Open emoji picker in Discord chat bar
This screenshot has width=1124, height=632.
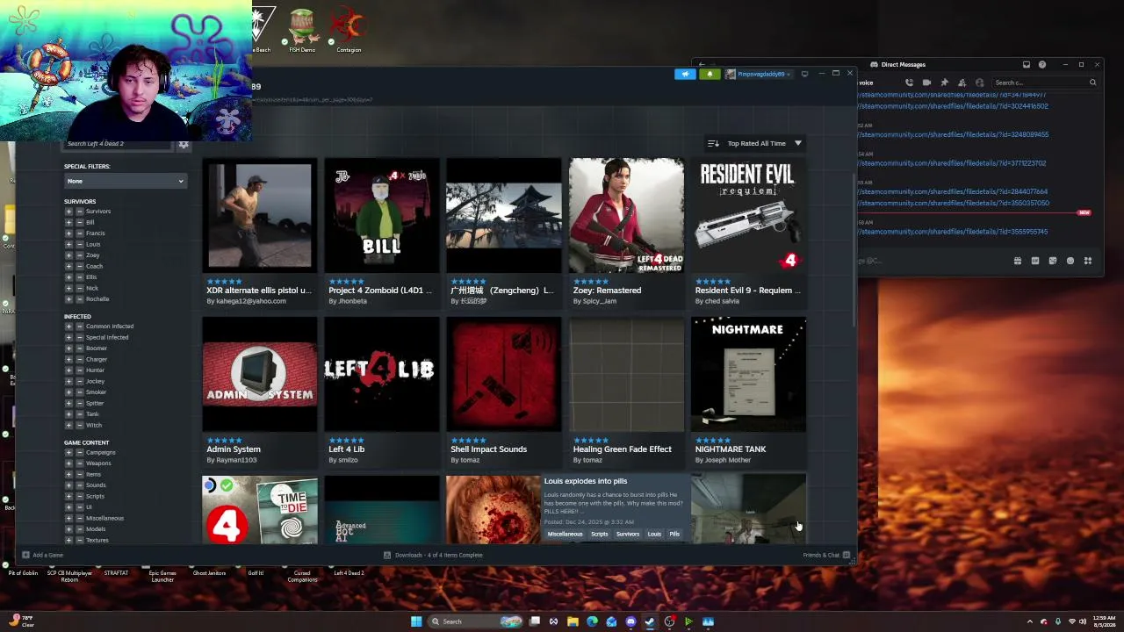pos(1070,261)
